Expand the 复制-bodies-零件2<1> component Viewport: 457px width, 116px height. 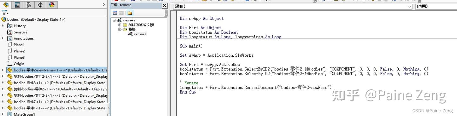pyautogui.click(x=3, y=89)
